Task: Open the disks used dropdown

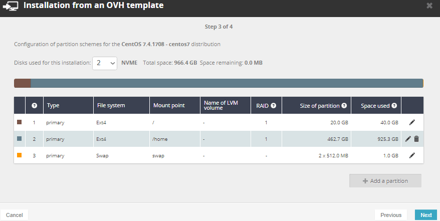Action: pos(105,63)
